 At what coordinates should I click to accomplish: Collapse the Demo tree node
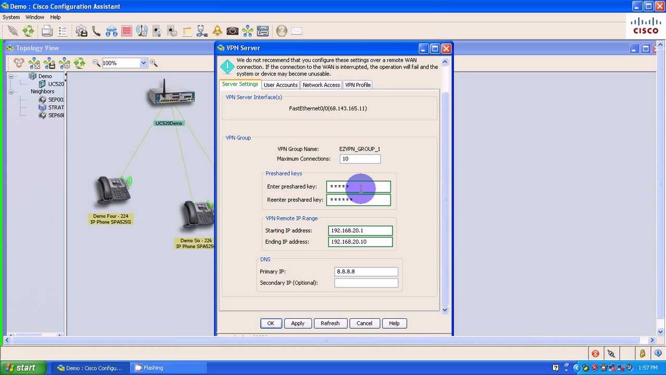point(10,77)
